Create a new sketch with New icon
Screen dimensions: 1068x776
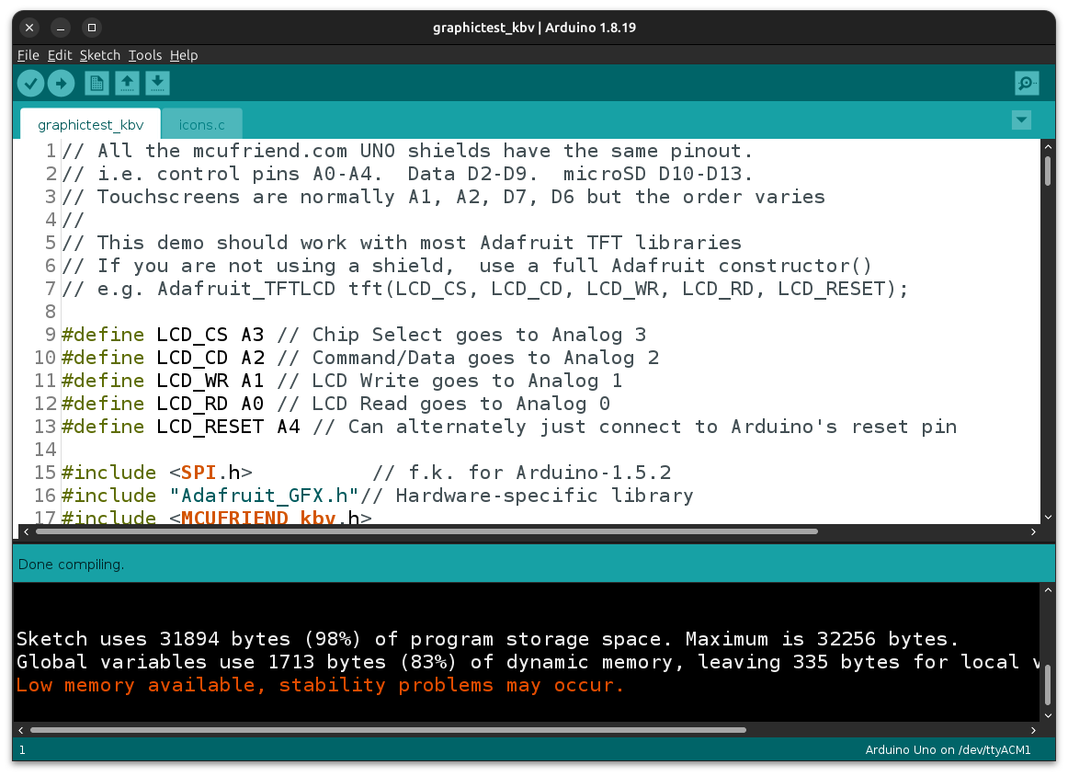click(x=97, y=84)
